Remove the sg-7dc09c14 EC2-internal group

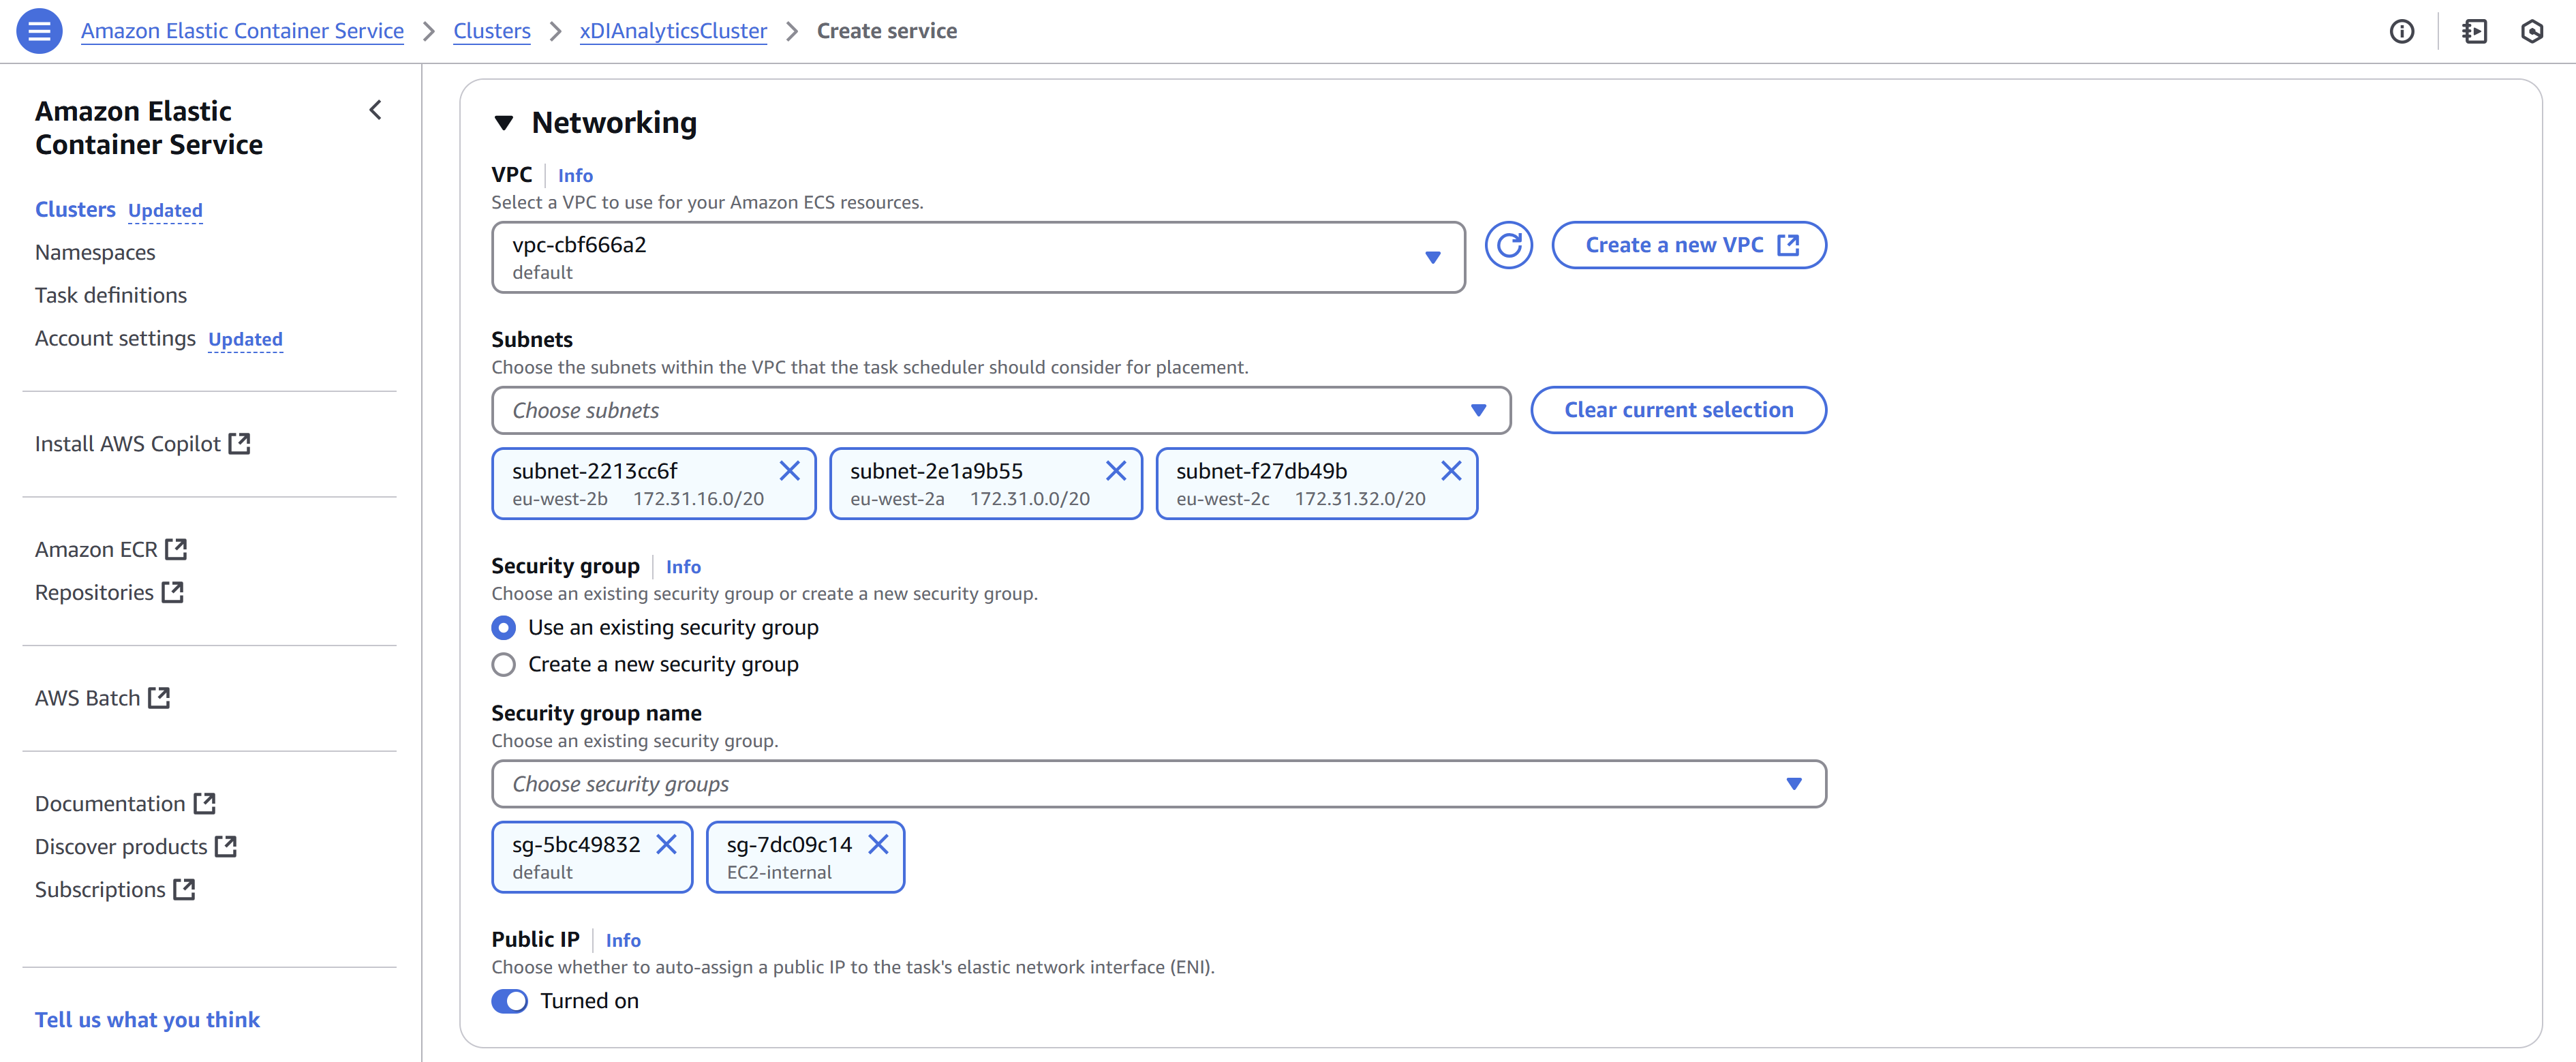pyautogui.click(x=878, y=845)
